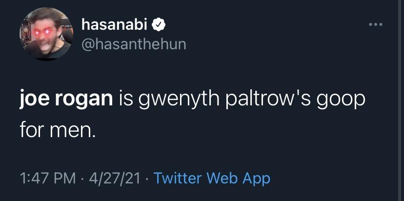Click the display name hasanabi
Image resolution: width=404 pixels, height=201 pixels.
coord(114,24)
